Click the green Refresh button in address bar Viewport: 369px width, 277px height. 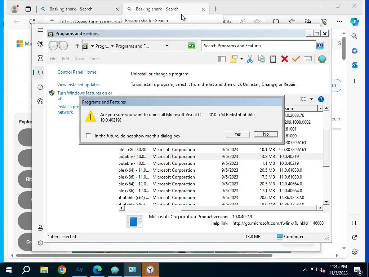point(191,46)
